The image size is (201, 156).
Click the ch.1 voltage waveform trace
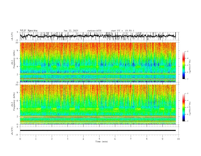click(x=98, y=36)
